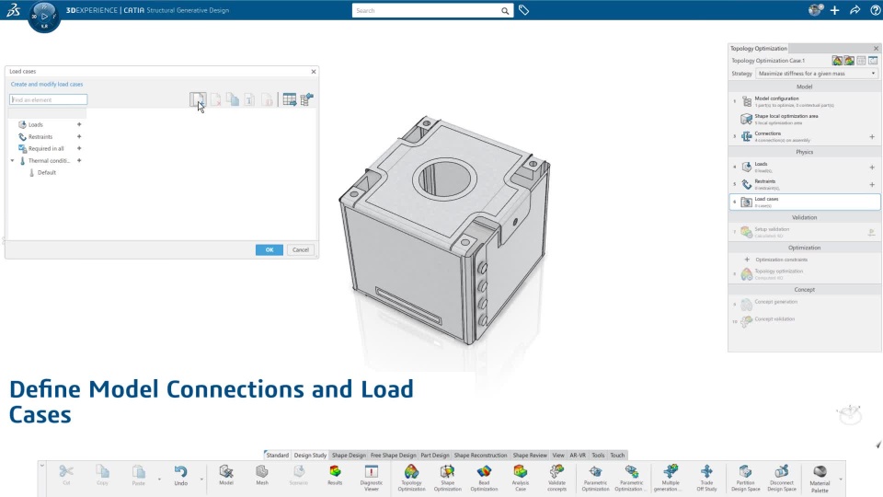Open the Material Palette
Screen dimensions: 883x497
[x=820, y=478]
